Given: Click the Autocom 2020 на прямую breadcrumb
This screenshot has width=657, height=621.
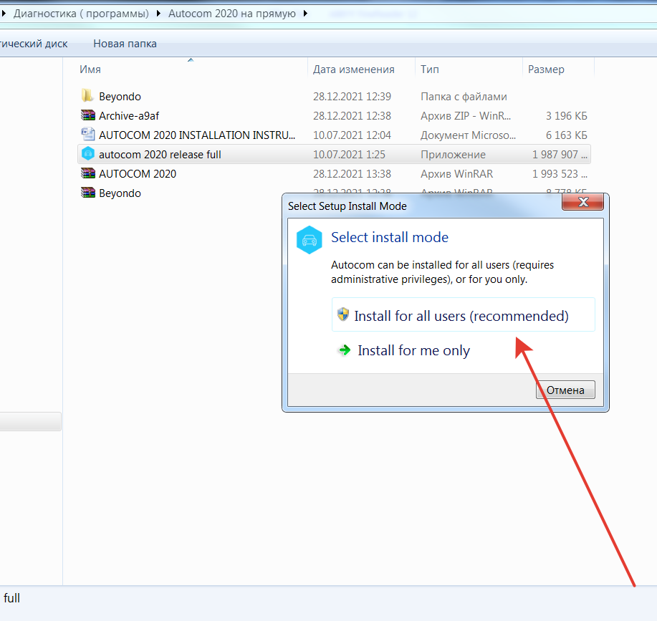Looking at the screenshot, I should point(231,14).
